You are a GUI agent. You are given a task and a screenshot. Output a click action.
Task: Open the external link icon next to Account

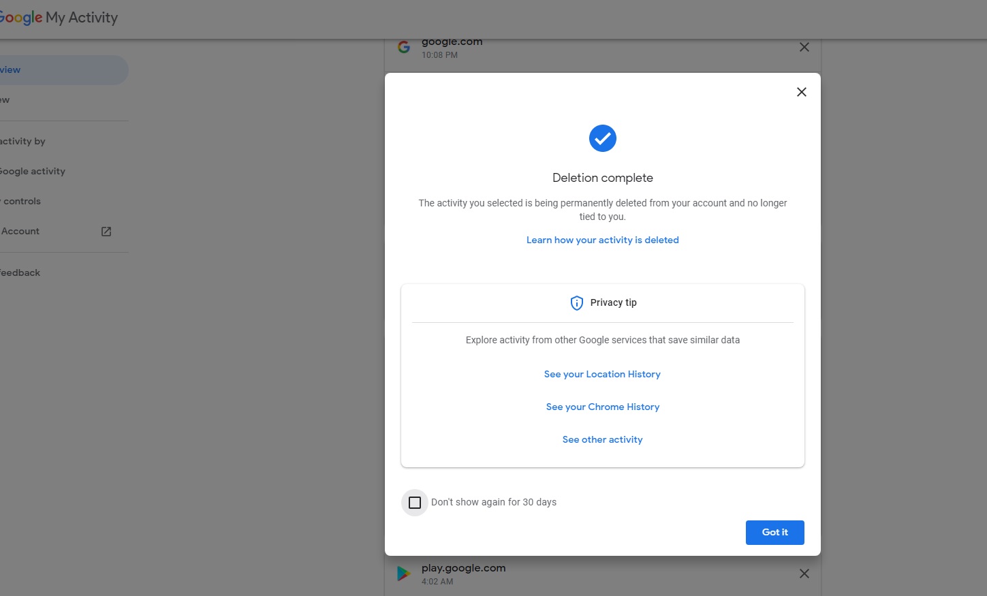[106, 232]
